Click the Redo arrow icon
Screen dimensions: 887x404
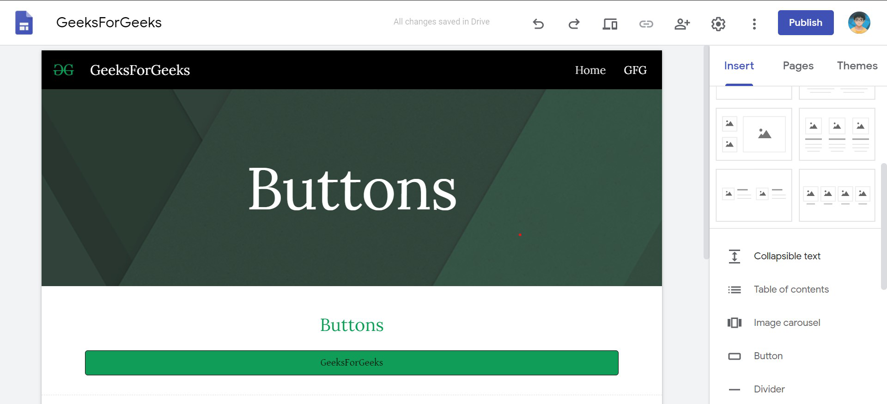click(x=574, y=24)
